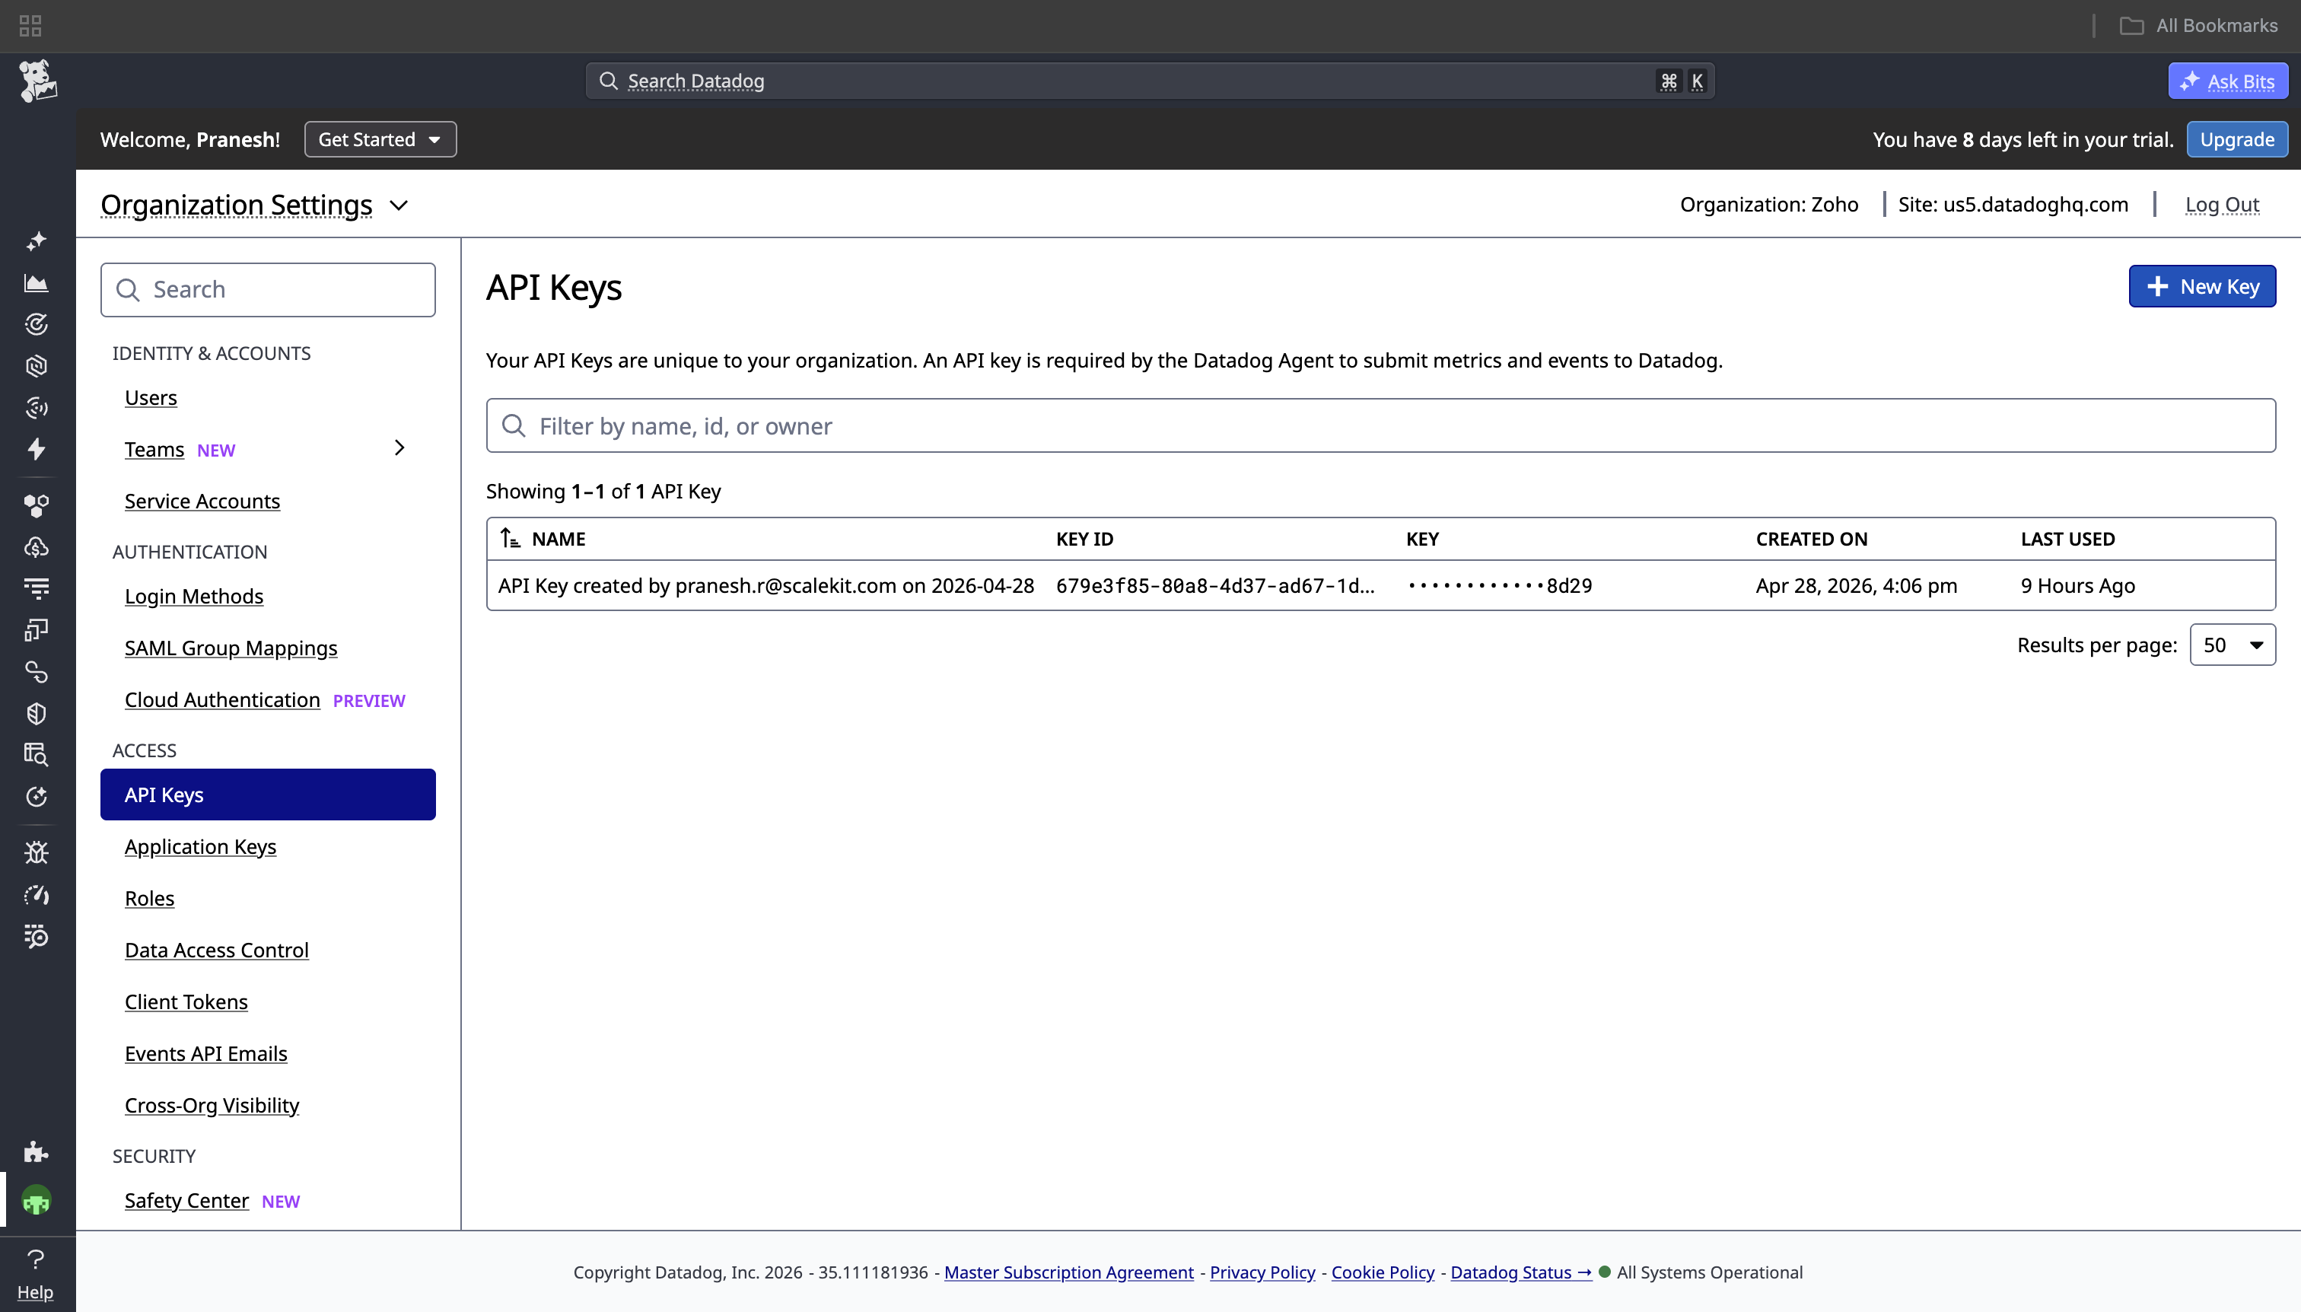Click the Ask Bits button
This screenshot has height=1312, width=2301.
click(2227, 81)
